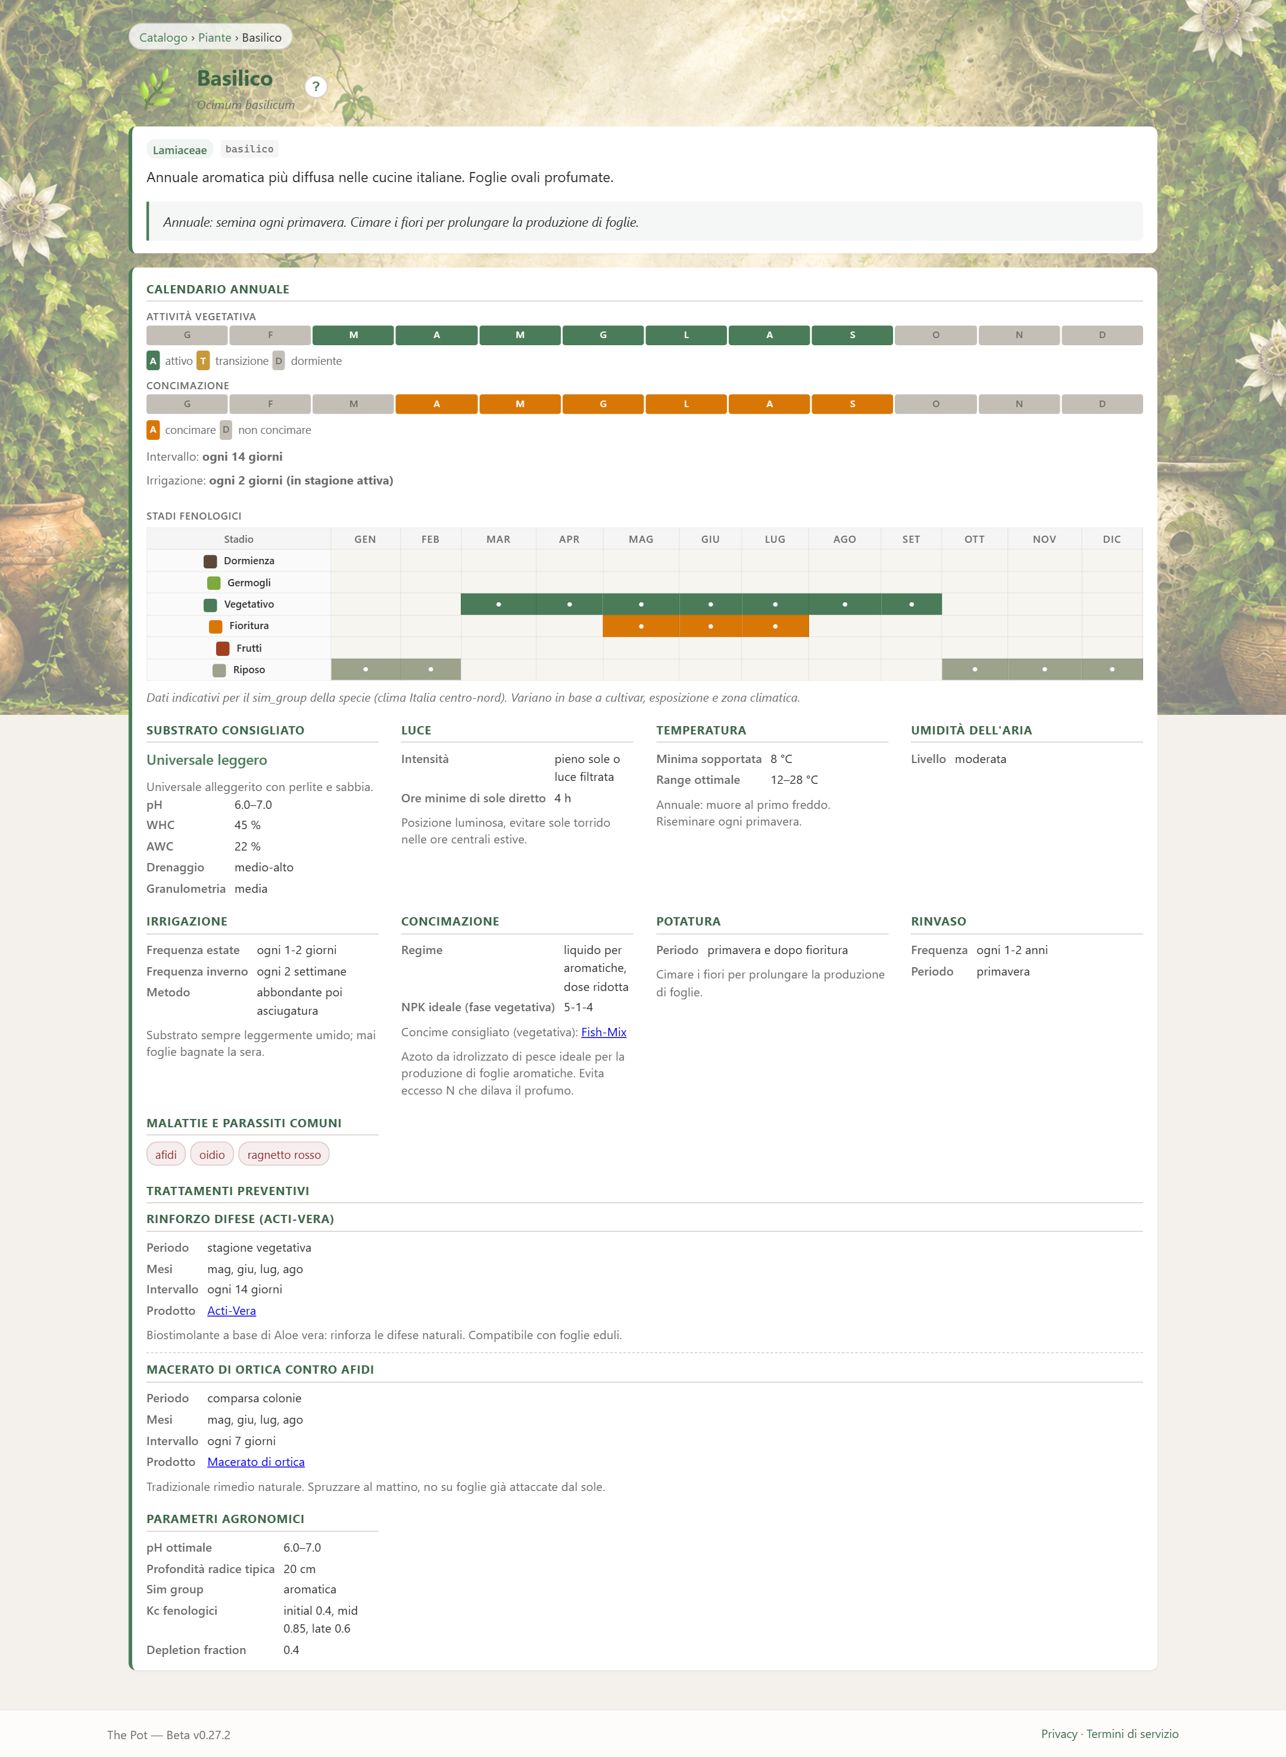Go to Catalogo in breadcrumb
Screen dimensions: 1286x1757
[x=164, y=37]
